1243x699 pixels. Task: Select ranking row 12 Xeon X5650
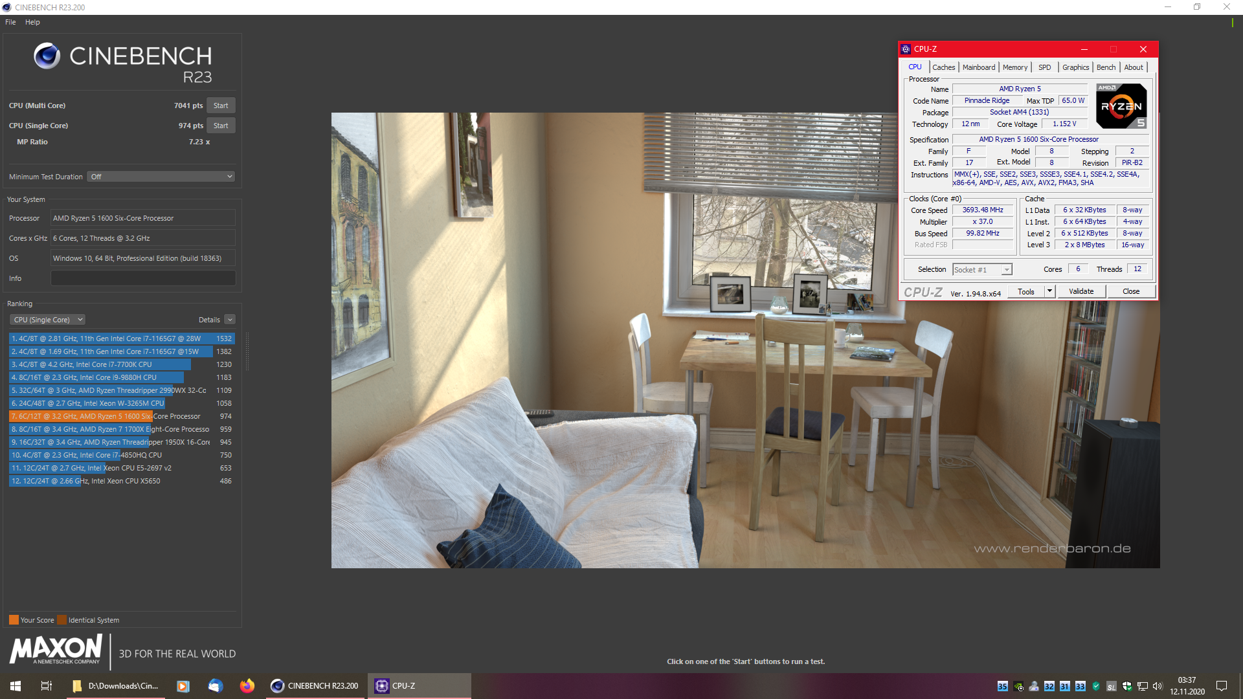(122, 481)
